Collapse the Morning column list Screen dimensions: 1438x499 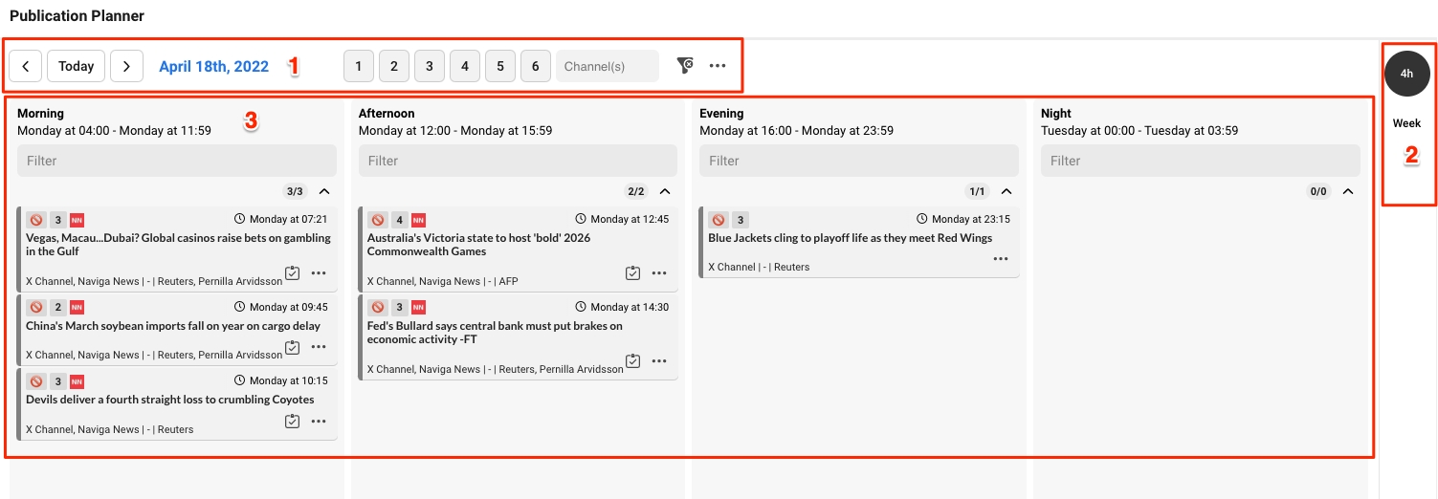[x=324, y=191]
